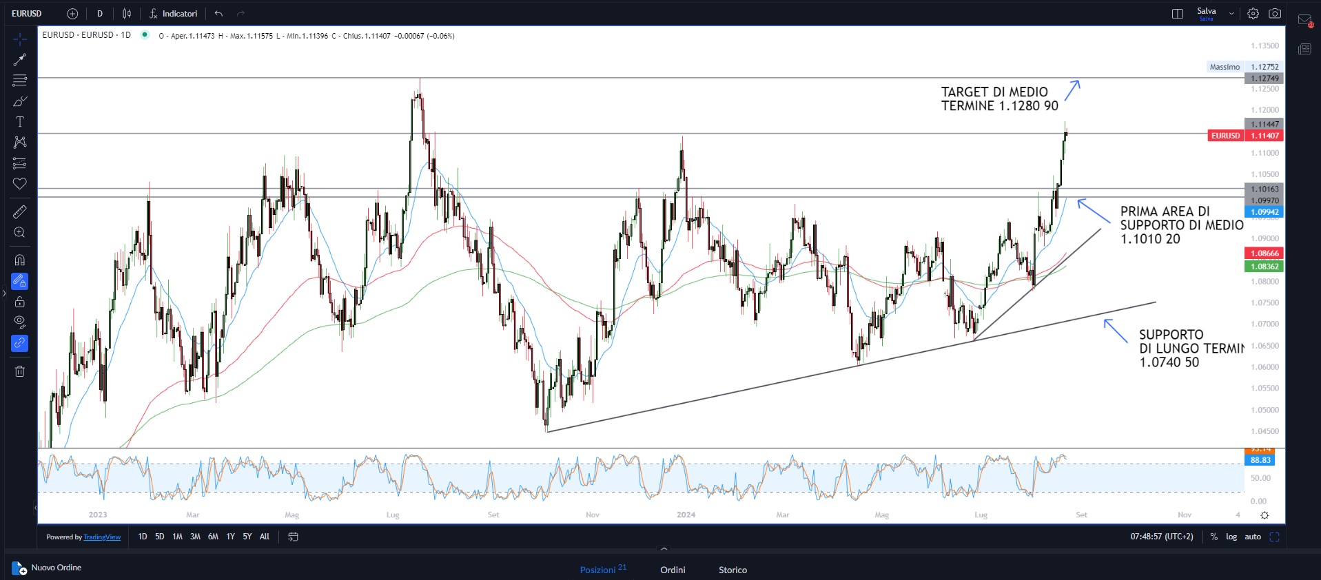Select the trend line drawing tool
This screenshot has height=580, width=1321.
tap(20, 60)
